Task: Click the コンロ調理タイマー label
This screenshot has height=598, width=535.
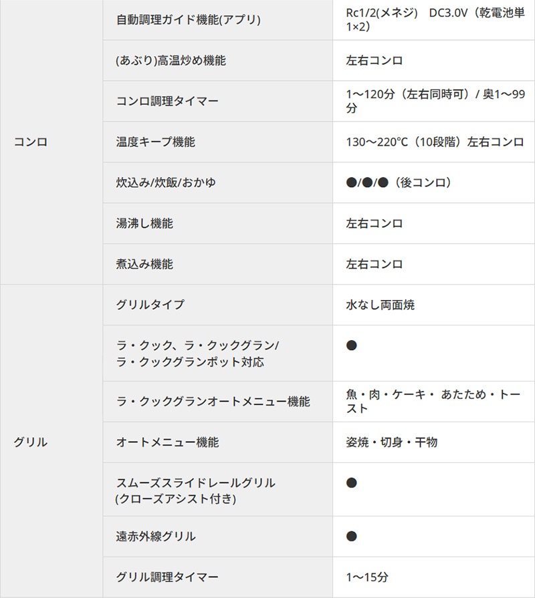Action: tap(167, 101)
